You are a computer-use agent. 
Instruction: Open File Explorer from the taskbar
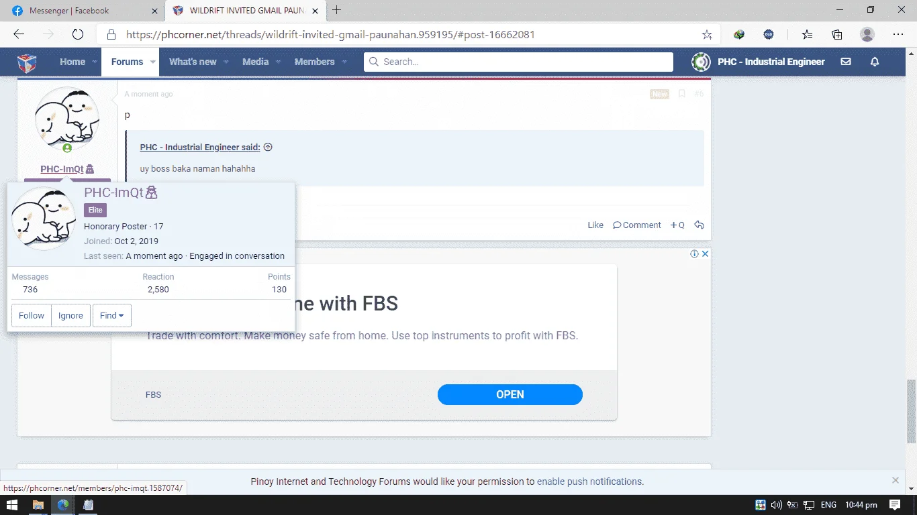click(x=38, y=505)
